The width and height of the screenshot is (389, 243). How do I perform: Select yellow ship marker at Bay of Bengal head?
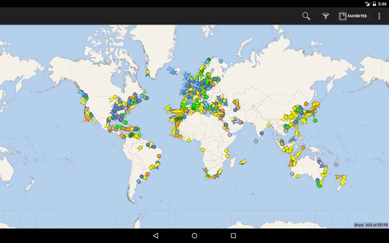pos(268,125)
